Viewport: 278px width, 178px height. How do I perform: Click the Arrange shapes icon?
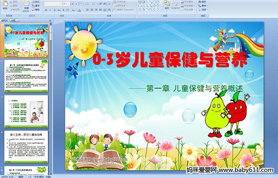167,5
